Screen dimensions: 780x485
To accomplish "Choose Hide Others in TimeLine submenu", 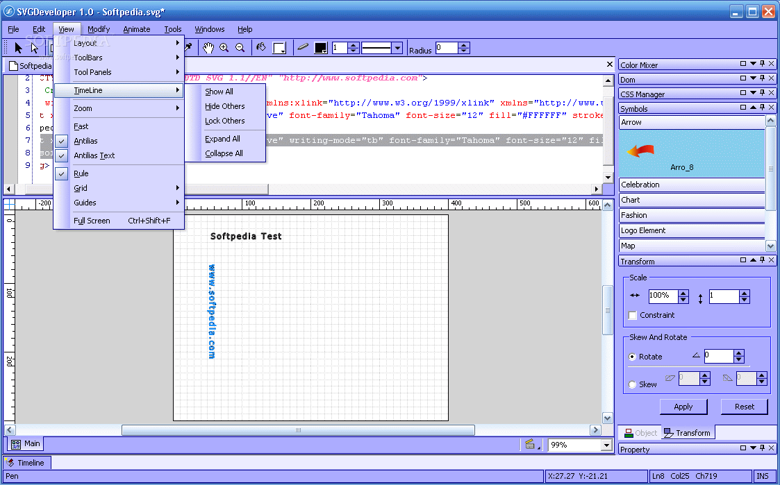I will click(225, 106).
